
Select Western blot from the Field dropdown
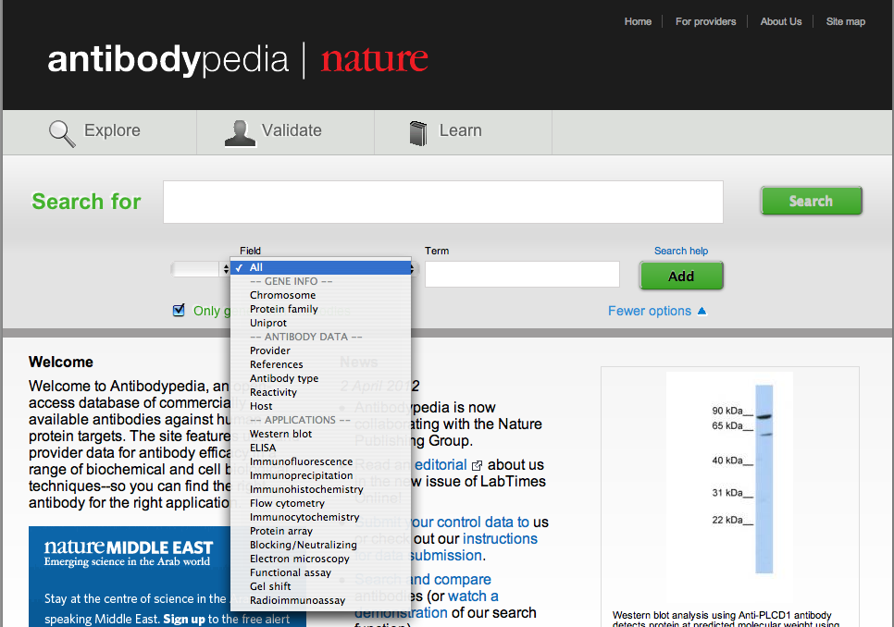point(280,433)
